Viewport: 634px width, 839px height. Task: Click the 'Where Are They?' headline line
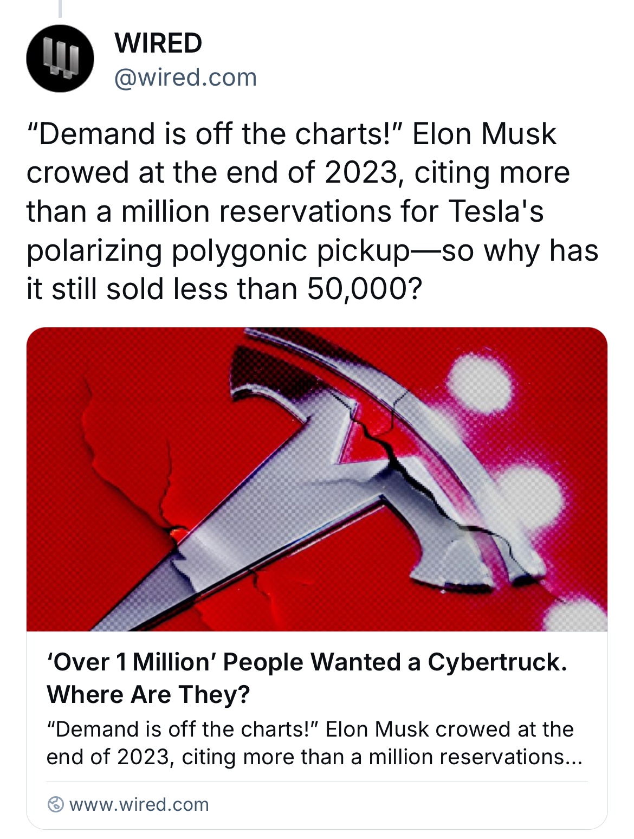click(x=148, y=695)
